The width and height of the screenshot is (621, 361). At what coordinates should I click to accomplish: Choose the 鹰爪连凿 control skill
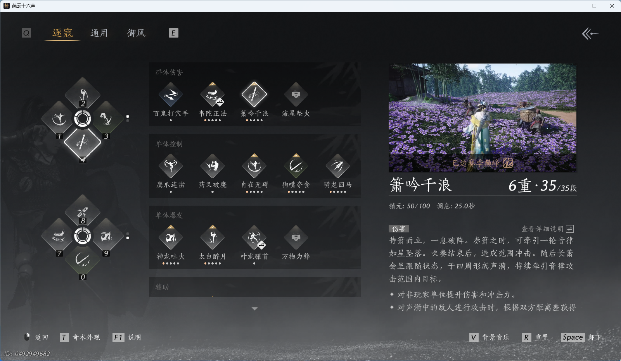click(171, 166)
